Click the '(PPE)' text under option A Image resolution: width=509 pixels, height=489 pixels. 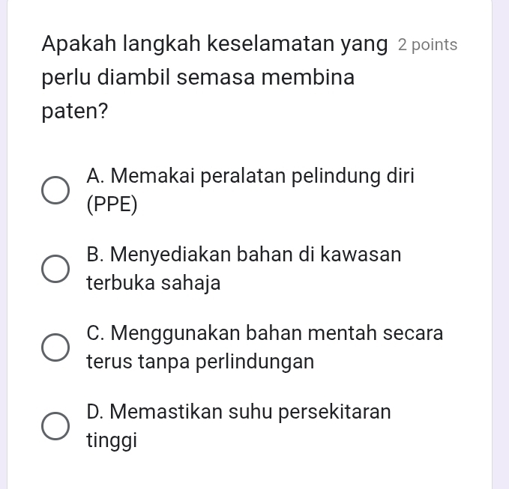pos(112,205)
